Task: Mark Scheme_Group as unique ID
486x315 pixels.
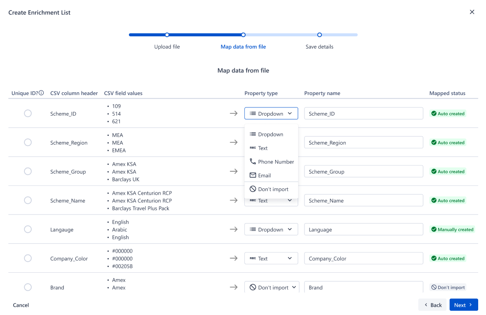Action: click(28, 171)
